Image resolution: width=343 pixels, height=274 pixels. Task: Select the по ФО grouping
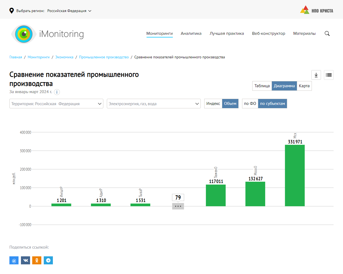(x=250, y=104)
